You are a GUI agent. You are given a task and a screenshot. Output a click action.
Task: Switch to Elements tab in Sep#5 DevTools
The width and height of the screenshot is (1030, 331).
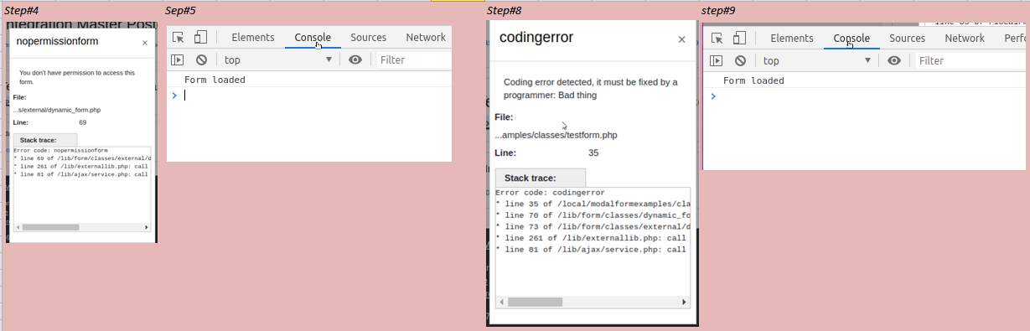(x=253, y=37)
